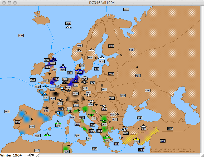Click the X icon button in the status bar
The image size is (204, 157).
pyautogui.click(x=37, y=155)
